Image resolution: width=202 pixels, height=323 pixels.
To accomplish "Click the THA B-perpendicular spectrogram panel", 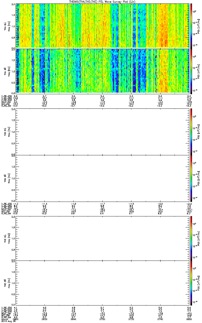I will point(102,26).
